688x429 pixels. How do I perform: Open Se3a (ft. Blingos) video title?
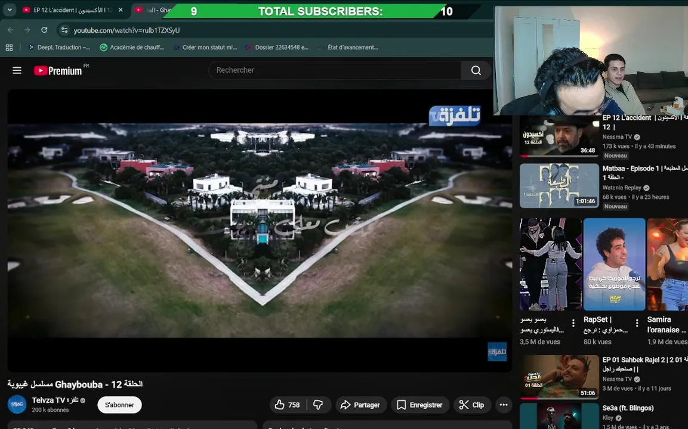pyautogui.click(x=628, y=408)
